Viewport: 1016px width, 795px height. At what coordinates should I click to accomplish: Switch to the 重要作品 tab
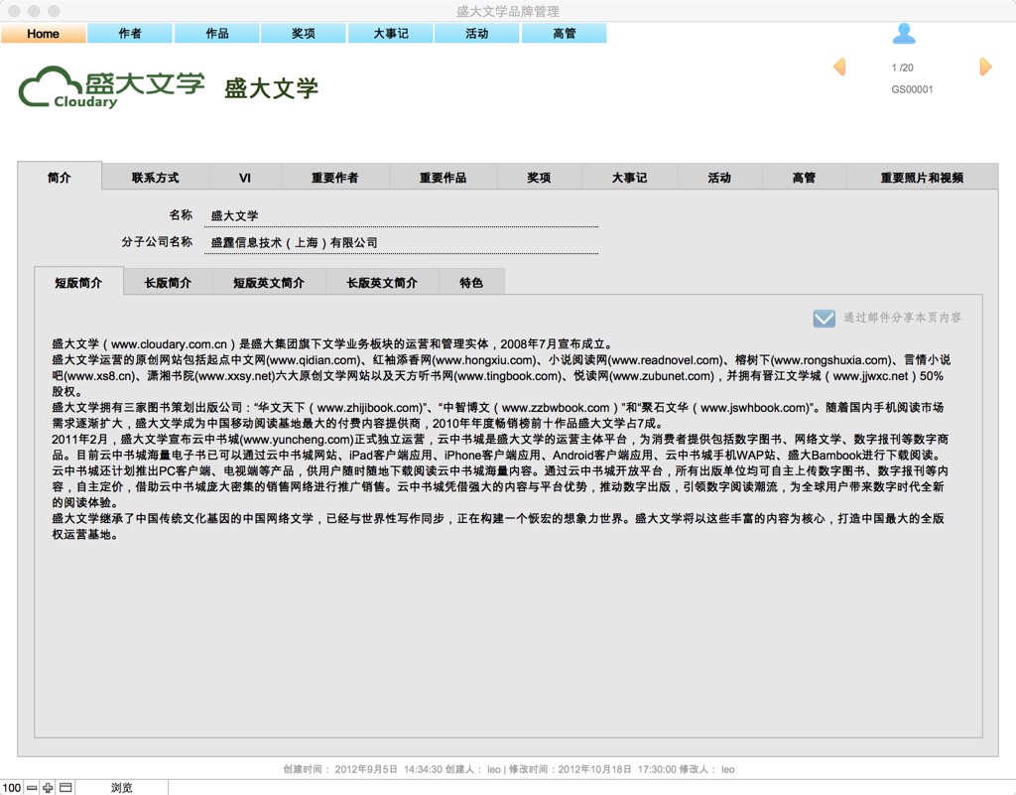click(444, 178)
